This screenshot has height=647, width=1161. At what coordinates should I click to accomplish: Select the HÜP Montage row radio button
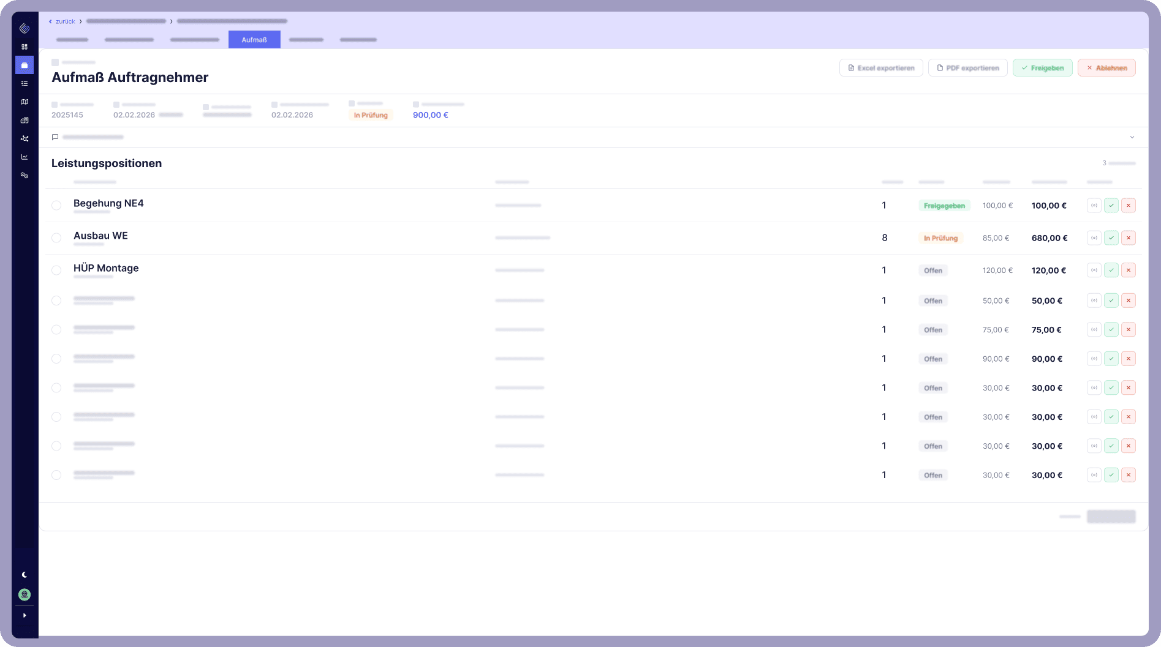coord(56,271)
